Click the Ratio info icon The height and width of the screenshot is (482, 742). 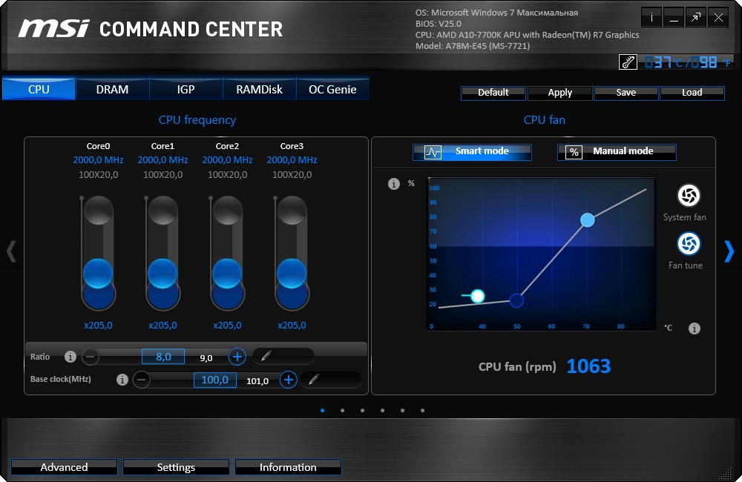tap(70, 357)
